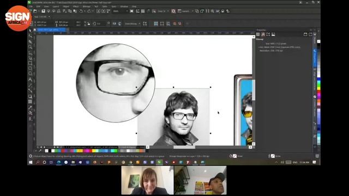
Task: Pick the no-fill swatch in the bottom palette
Action: click(46, 151)
